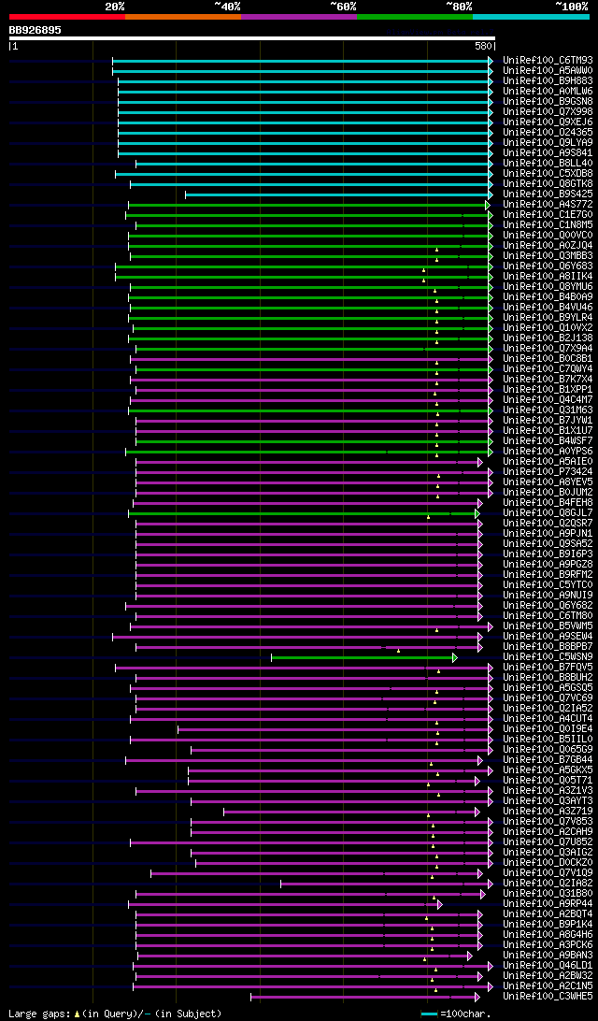
Task: Click the purple arrowhead of the UniRef100_Q31B80 bar
Action: pos(483,894)
